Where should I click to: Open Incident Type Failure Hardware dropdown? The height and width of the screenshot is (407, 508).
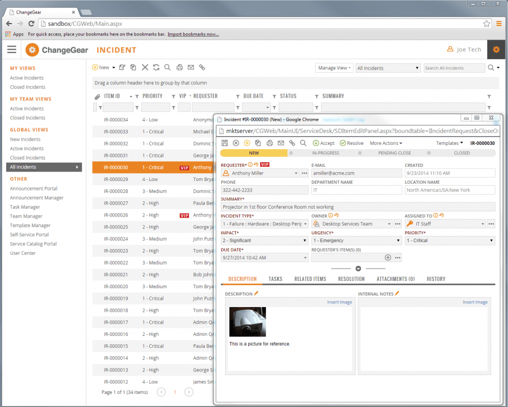305,223
